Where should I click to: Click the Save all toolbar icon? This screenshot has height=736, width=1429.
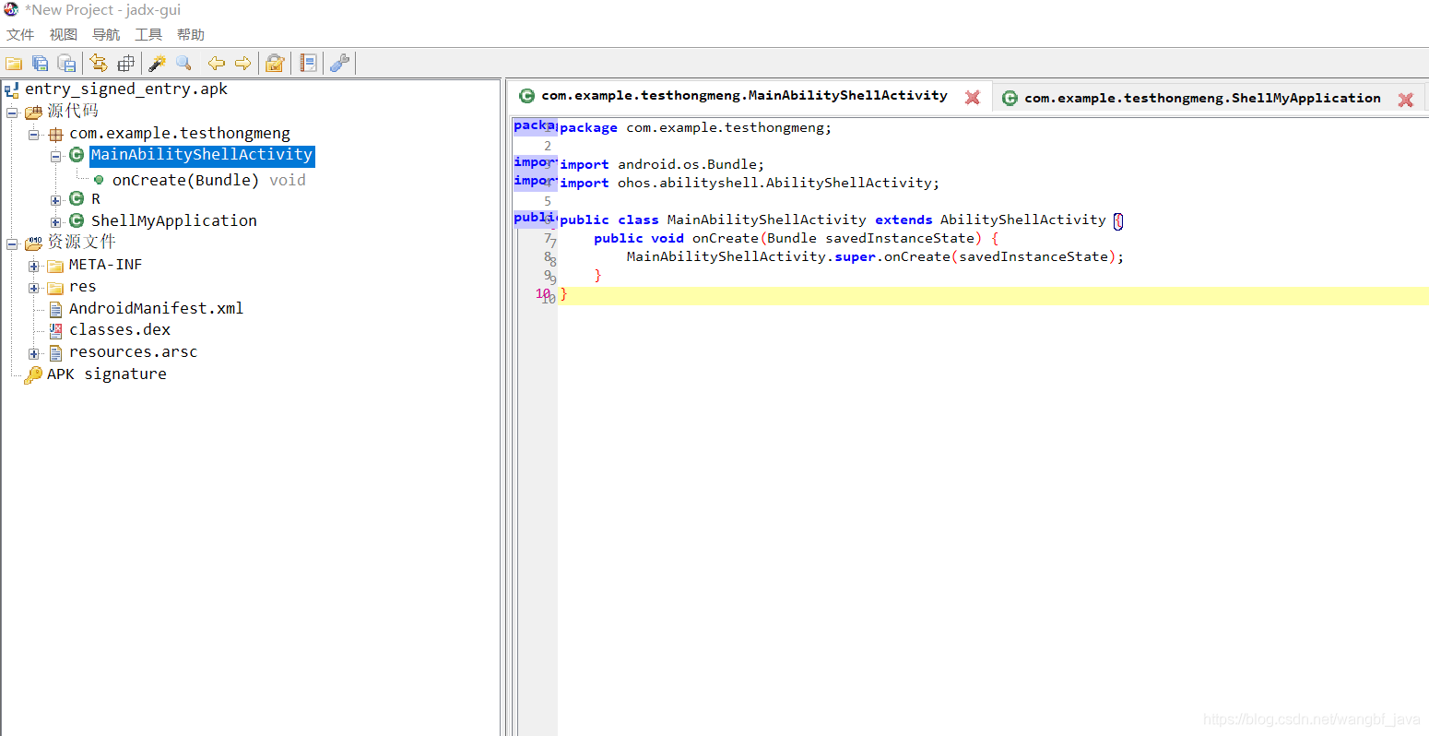(x=40, y=63)
